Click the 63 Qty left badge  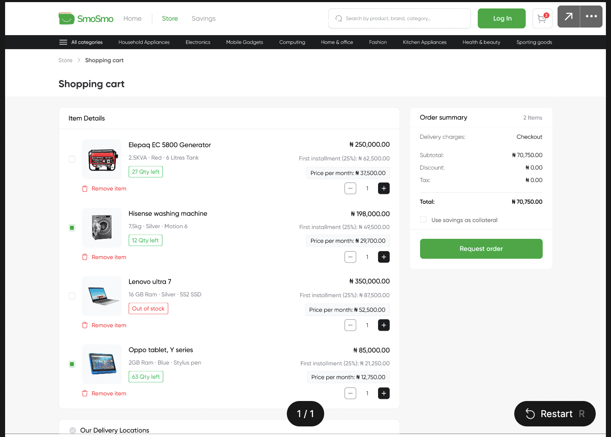(146, 377)
